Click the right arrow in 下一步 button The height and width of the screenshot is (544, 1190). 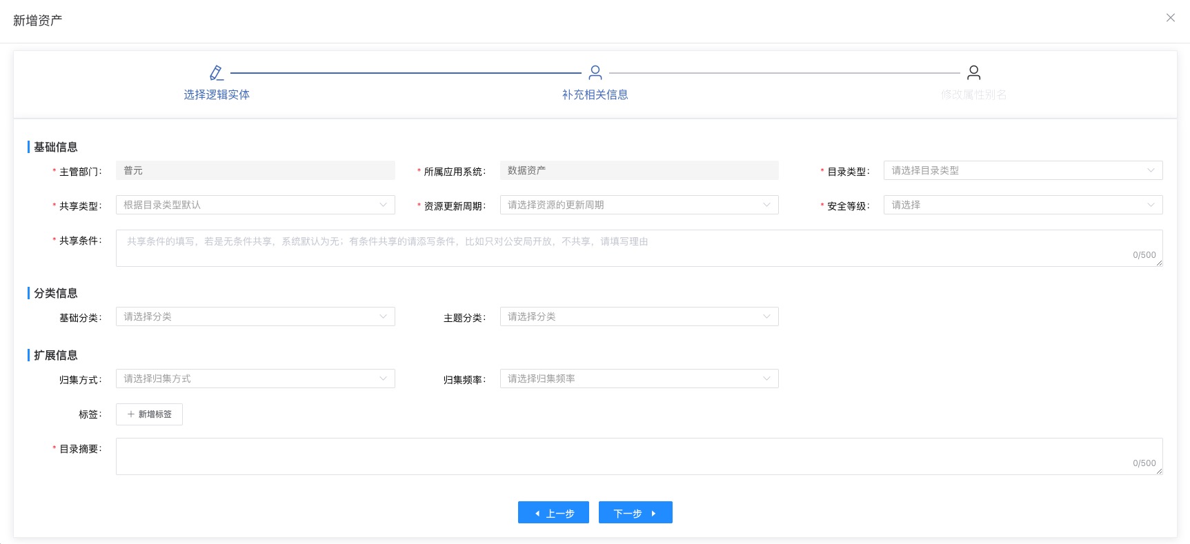pos(653,513)
